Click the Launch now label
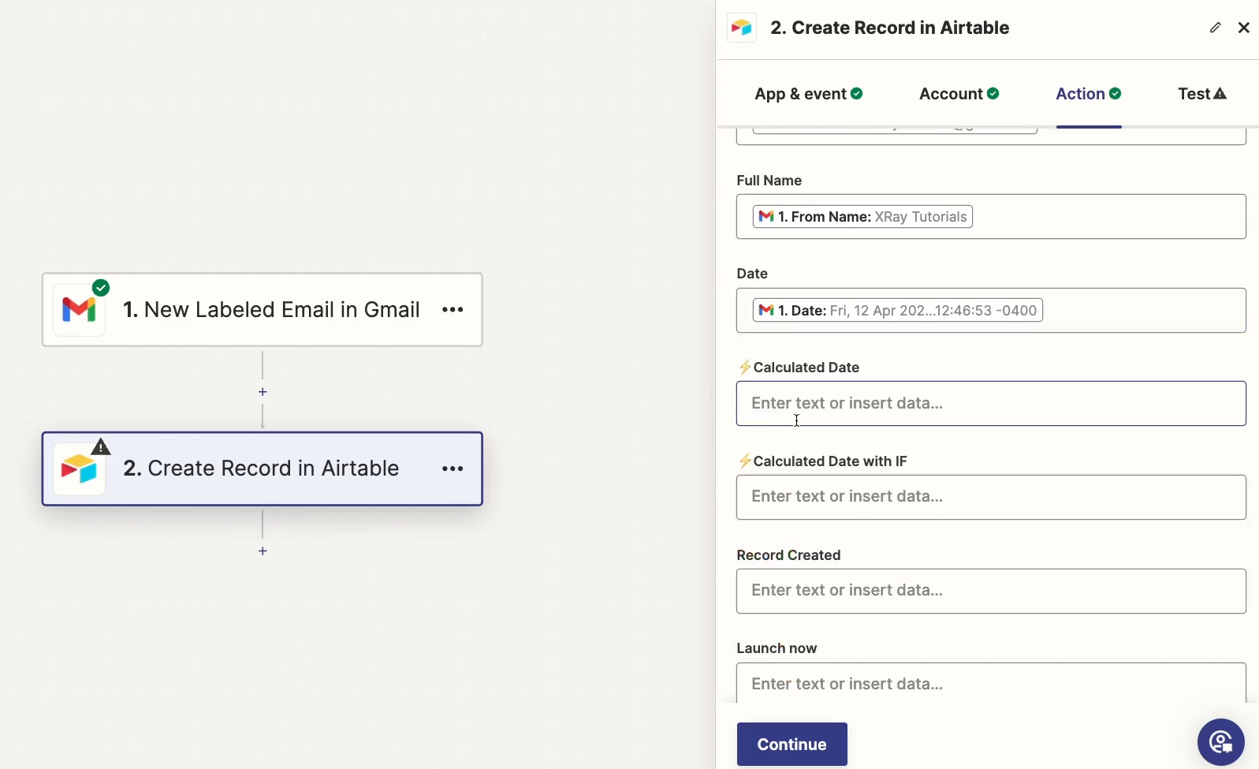 (777, 648)
